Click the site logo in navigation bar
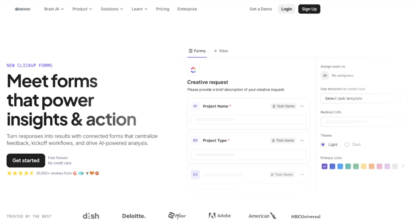The image size is (419, 224). click(x=23, y=9)
